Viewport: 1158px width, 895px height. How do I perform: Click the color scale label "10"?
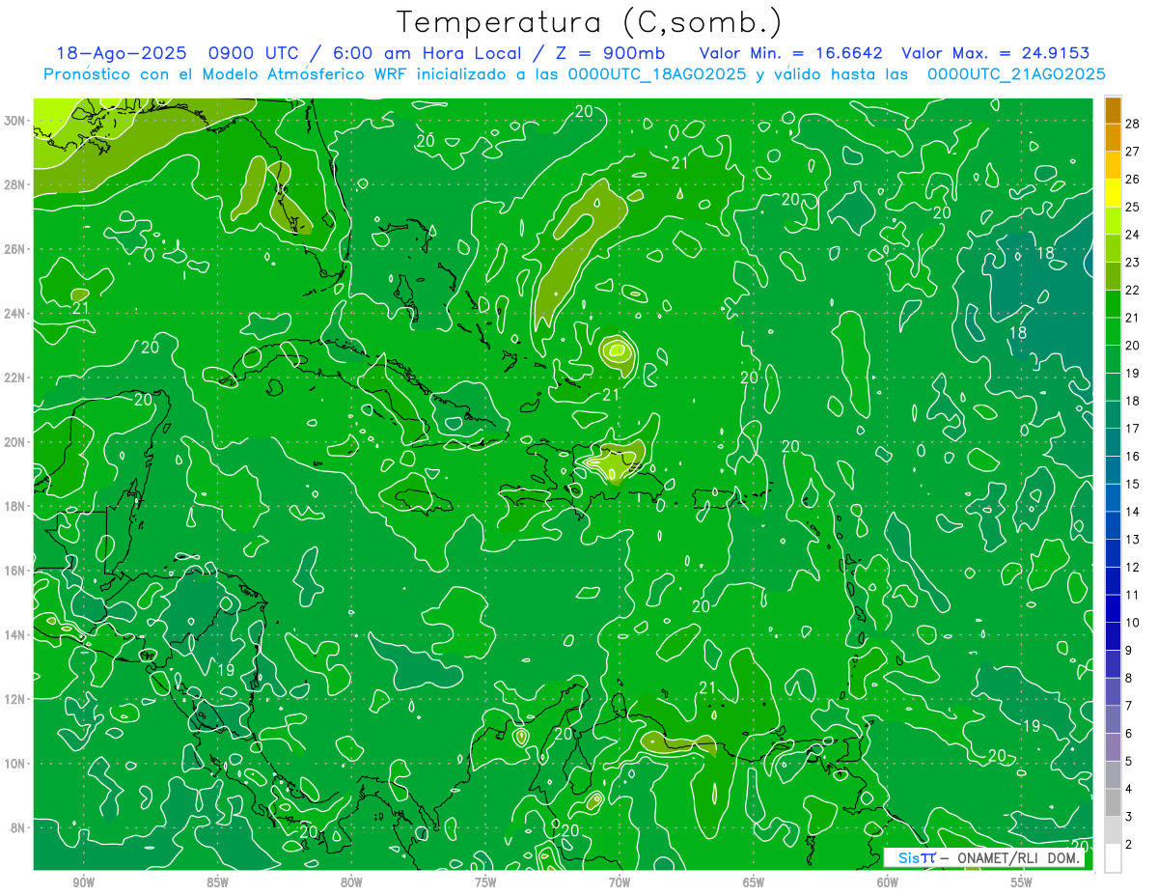pos(1133,623)
